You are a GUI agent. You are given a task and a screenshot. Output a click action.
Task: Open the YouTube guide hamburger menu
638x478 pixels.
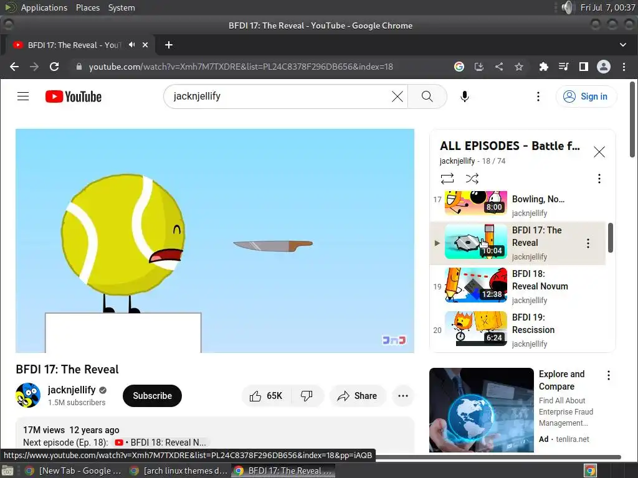point(23,96)
